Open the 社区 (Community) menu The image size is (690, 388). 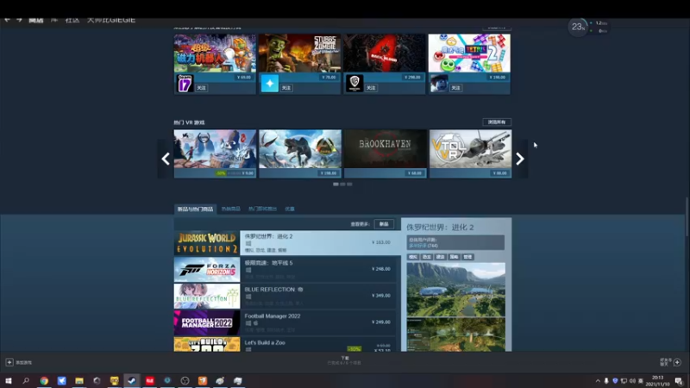pyautogui.click(x=72, y=20)
